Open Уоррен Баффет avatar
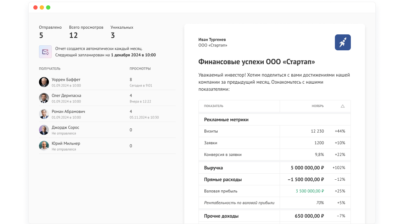The image size is (404, 224). (x=44, y=82)
